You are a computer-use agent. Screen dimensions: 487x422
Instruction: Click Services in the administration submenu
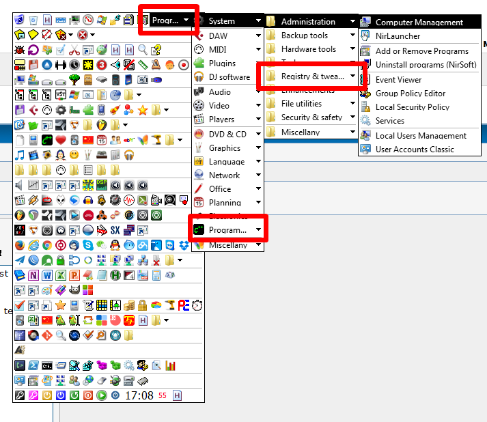pos(389,121)
